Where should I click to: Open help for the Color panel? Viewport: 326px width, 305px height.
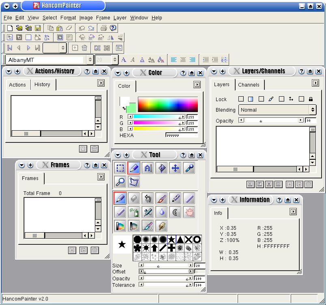(183, 73)
